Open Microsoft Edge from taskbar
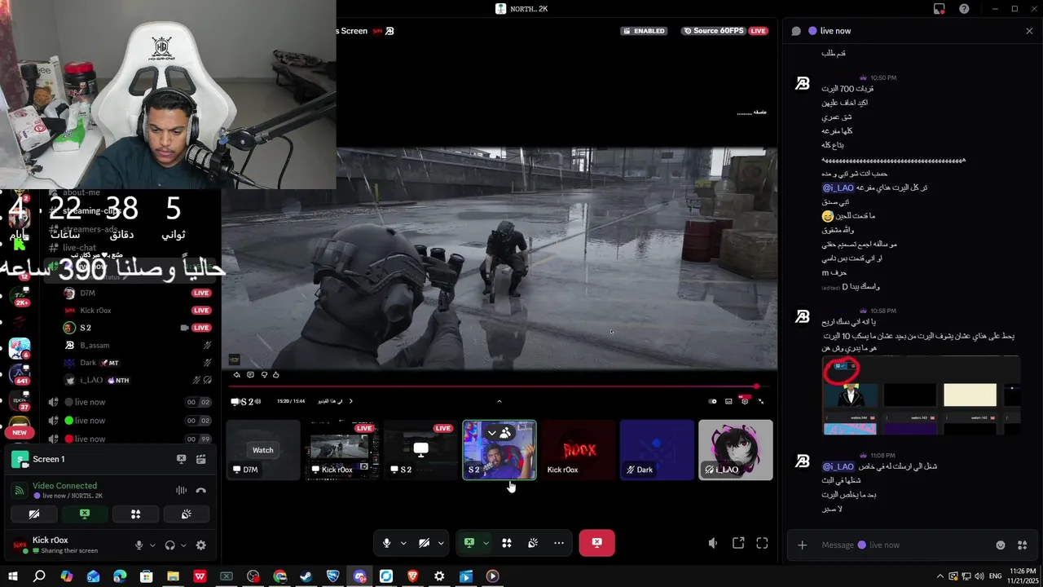 [x=120, y=576]
